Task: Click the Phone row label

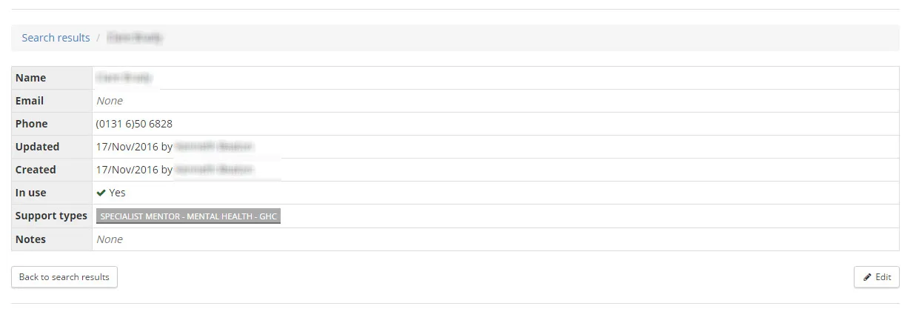Action: tap(31, 124)
